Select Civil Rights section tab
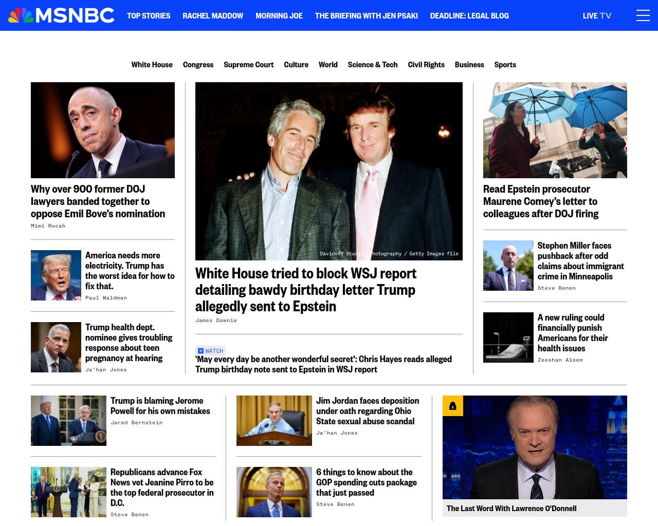 point(426,65)
